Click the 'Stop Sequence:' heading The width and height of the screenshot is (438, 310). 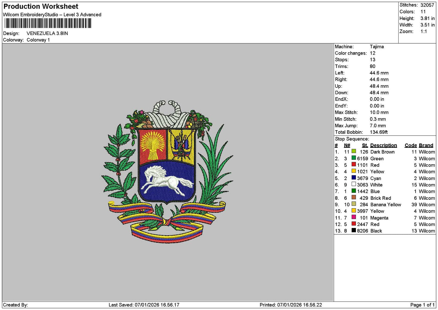[x=352, y=139]
